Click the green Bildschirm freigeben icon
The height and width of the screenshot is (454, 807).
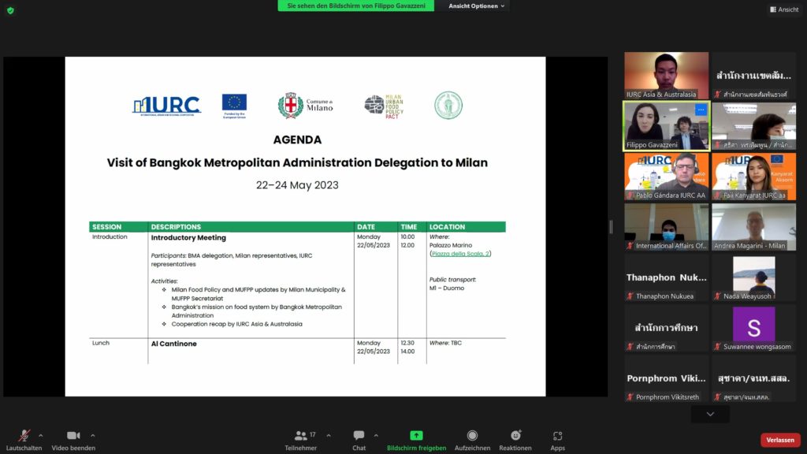tap(416, 435)
